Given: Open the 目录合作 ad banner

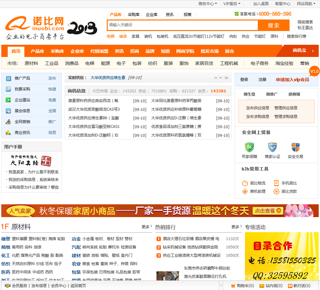Looking at the screenshot, I should tap(282, 256).
